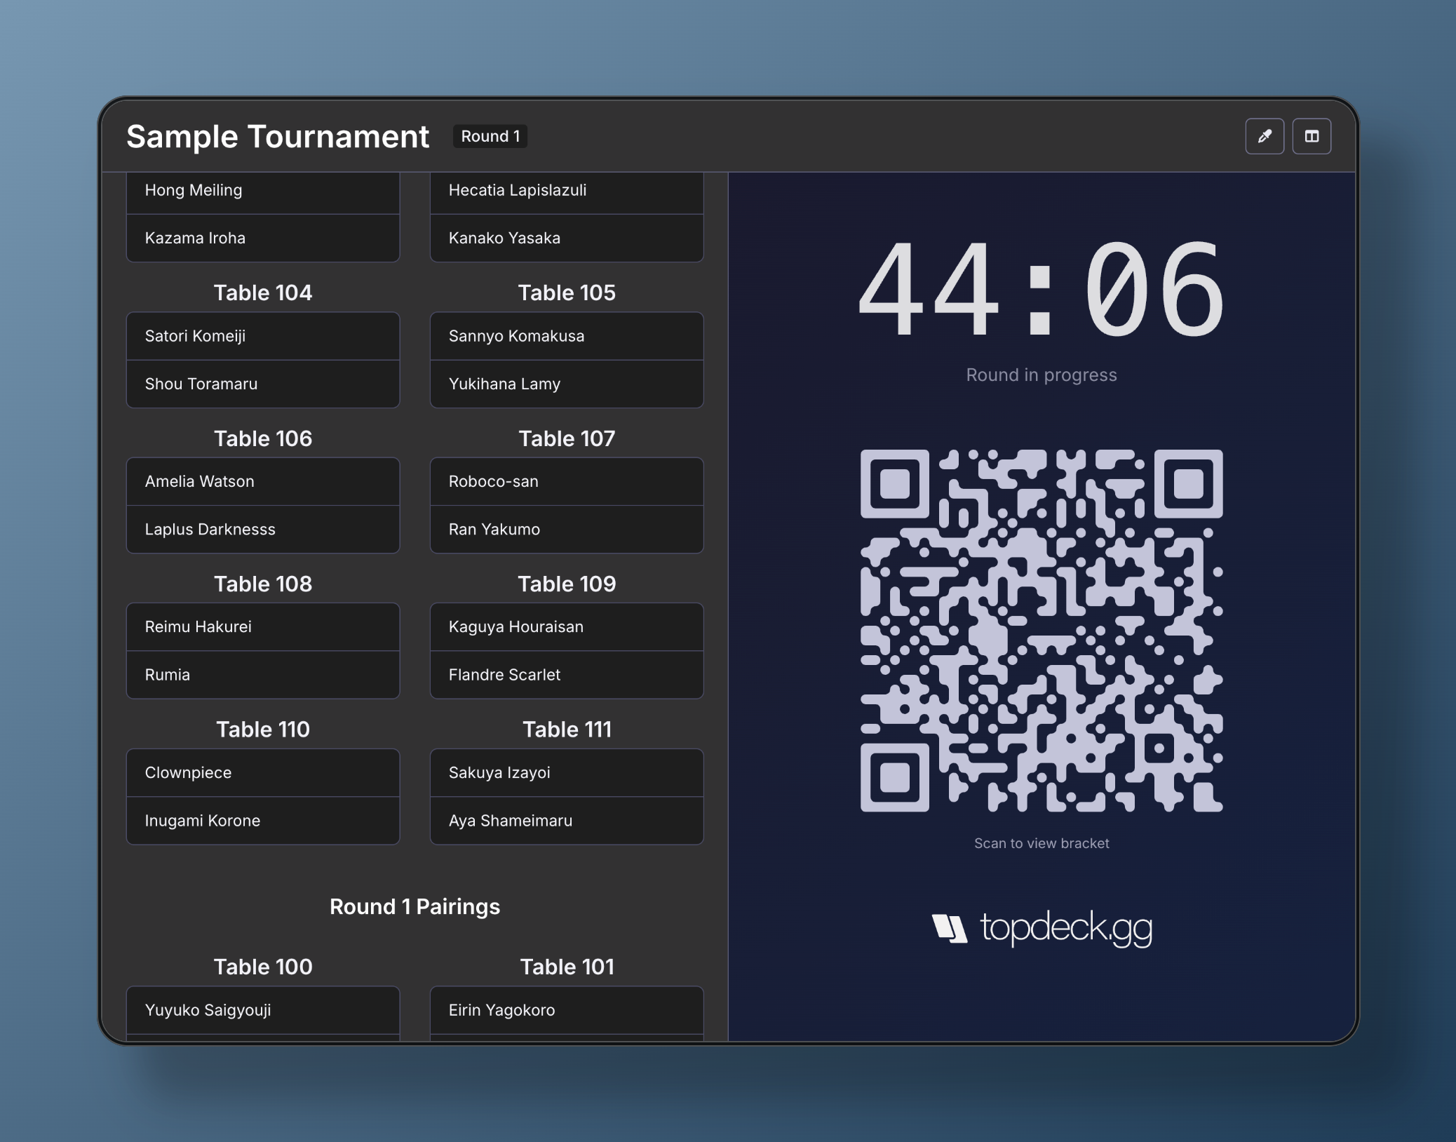Click the Table 111 heading
Screen dimensions: 1456x1142
(x=566, y=730)
